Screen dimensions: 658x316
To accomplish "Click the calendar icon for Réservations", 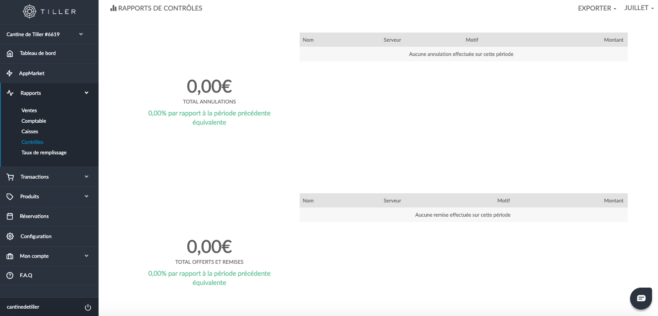I will 10,216.
